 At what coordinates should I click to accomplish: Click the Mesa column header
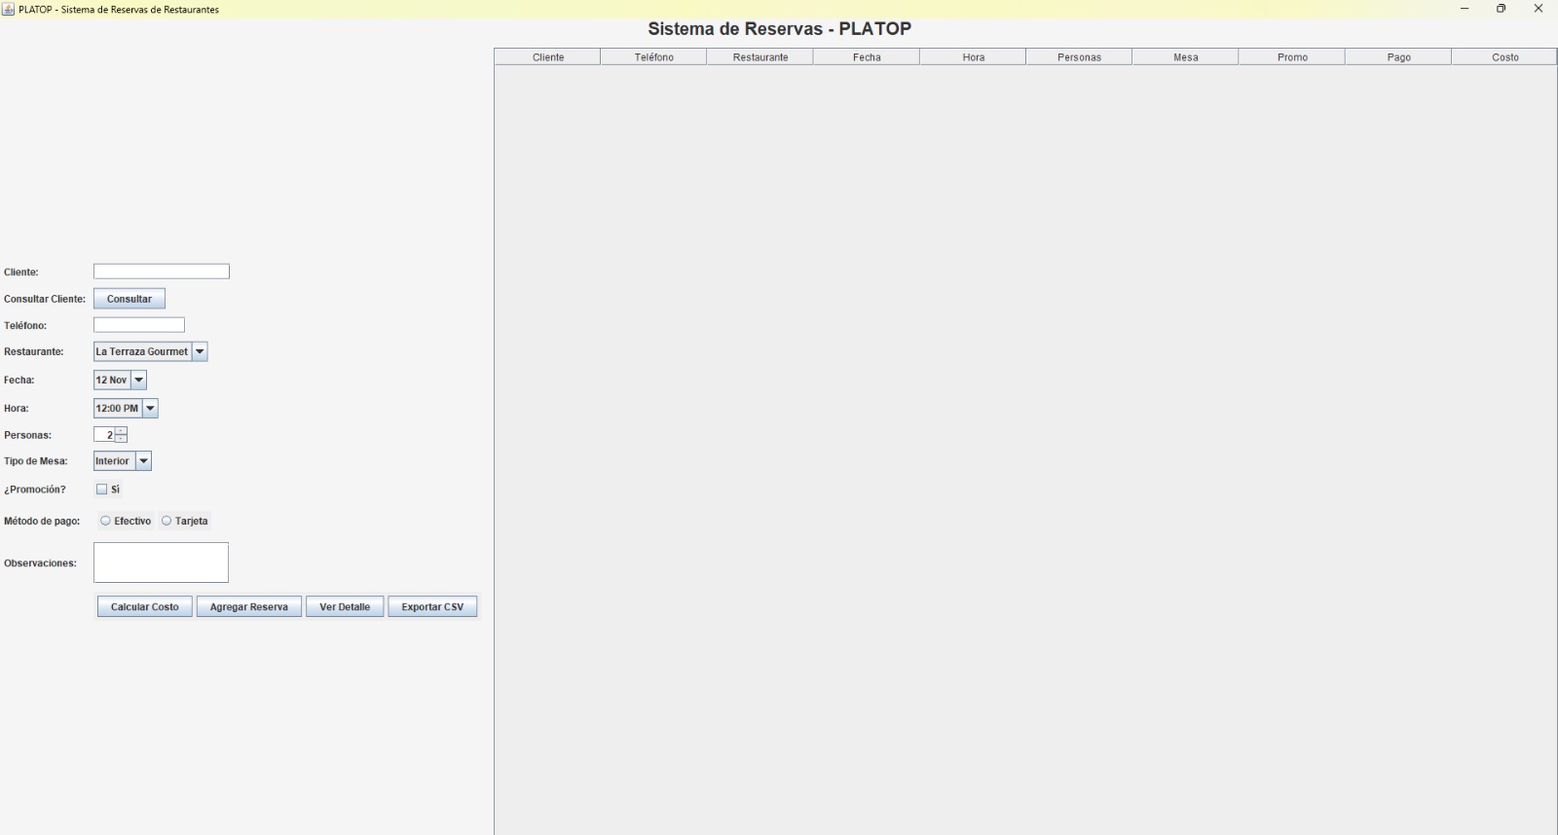(x=1186, y=57)
